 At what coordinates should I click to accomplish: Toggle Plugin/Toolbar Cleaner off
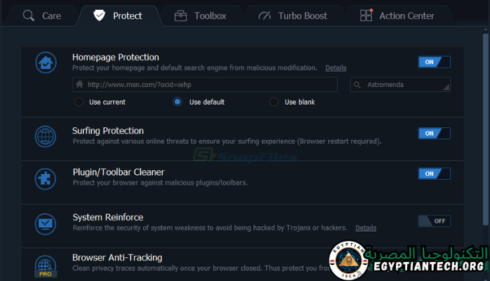434,174
